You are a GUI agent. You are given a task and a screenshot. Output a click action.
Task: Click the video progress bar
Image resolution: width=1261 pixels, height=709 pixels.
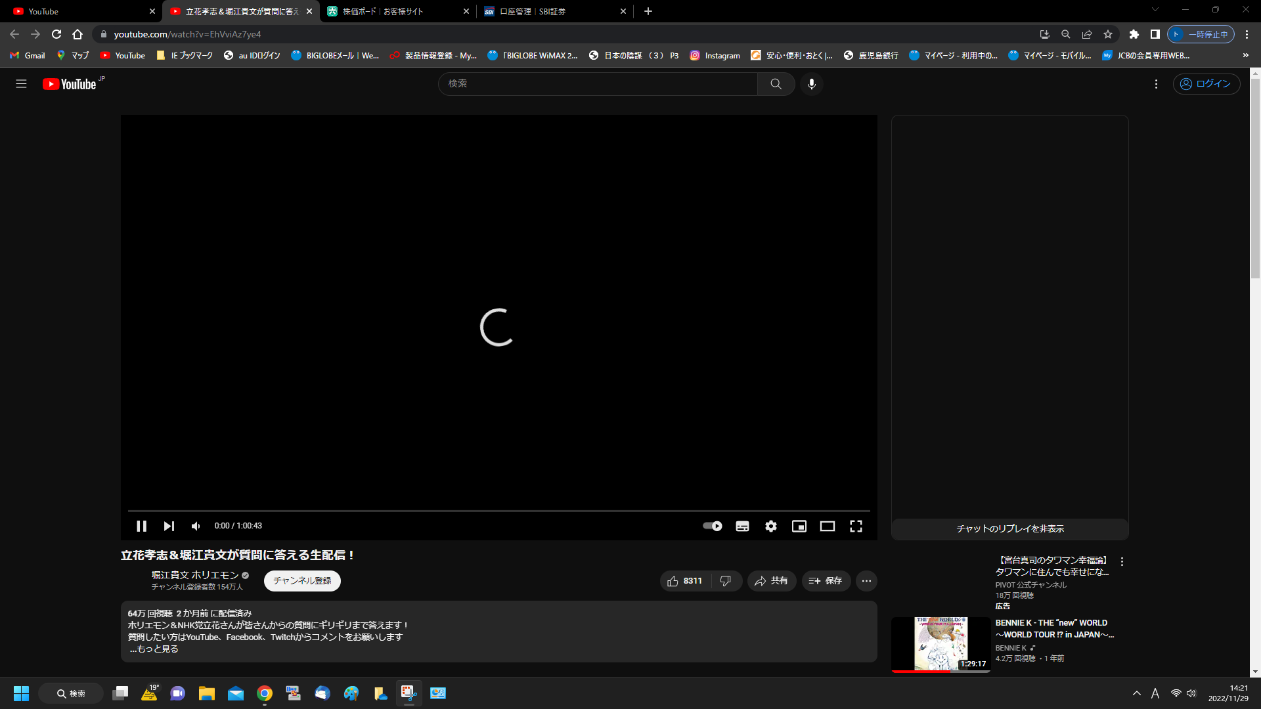coord(499,510)
